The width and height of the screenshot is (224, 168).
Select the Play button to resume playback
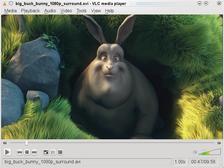coord(7,152)
